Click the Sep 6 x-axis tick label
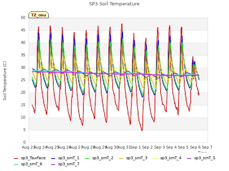 [x=195, y=147]
